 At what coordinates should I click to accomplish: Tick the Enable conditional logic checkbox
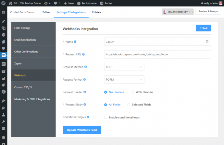[x=106, y=117]
